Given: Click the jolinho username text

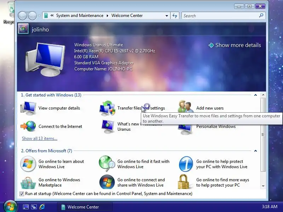Looking at the screenshot, I should tap(40, 29).
